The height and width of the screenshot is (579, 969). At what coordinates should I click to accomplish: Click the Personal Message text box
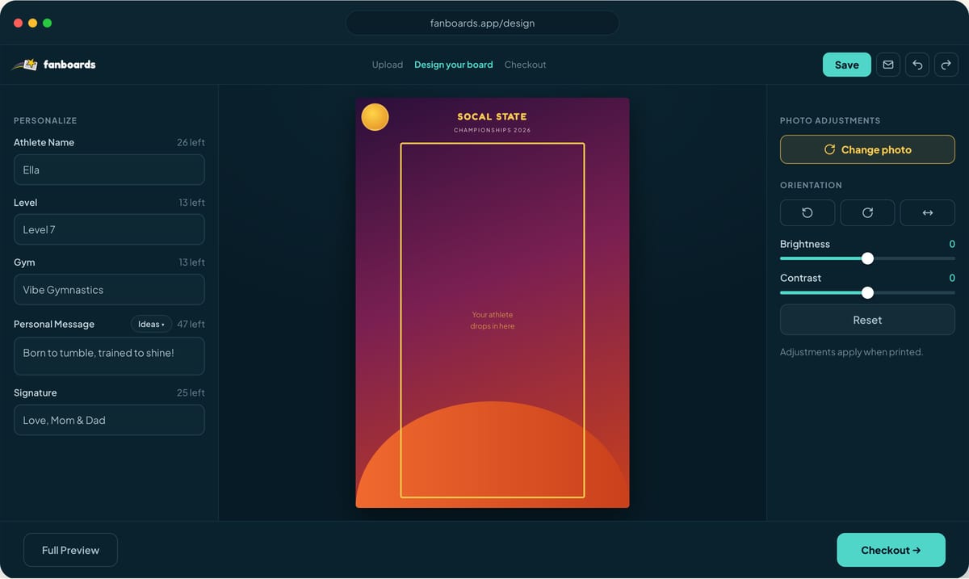[x=109, y=356]
